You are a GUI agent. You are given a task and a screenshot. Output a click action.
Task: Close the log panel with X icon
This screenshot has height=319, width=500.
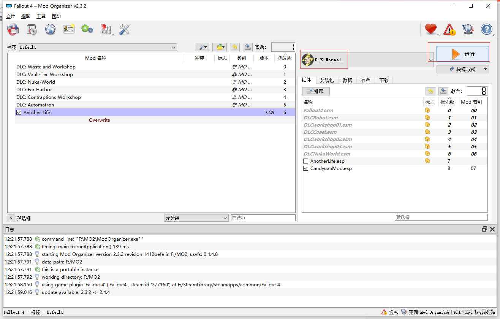[492, 229]
